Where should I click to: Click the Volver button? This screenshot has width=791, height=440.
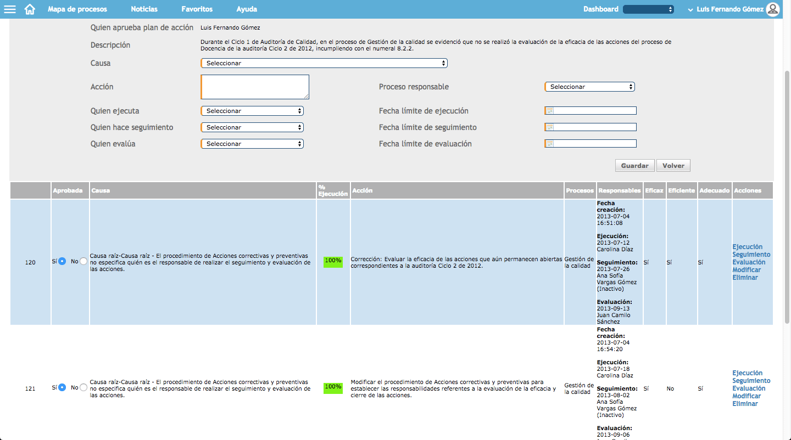tap(673, 166)
